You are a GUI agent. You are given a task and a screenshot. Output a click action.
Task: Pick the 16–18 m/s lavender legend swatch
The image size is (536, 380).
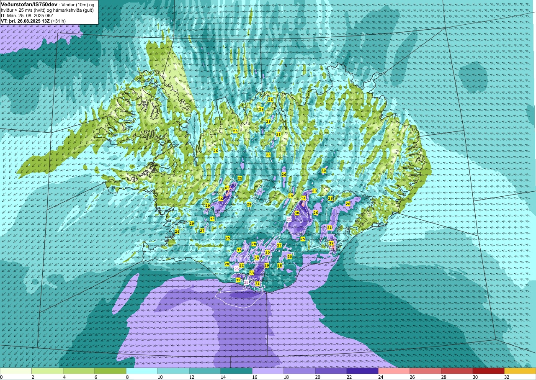tap(268, 371)
